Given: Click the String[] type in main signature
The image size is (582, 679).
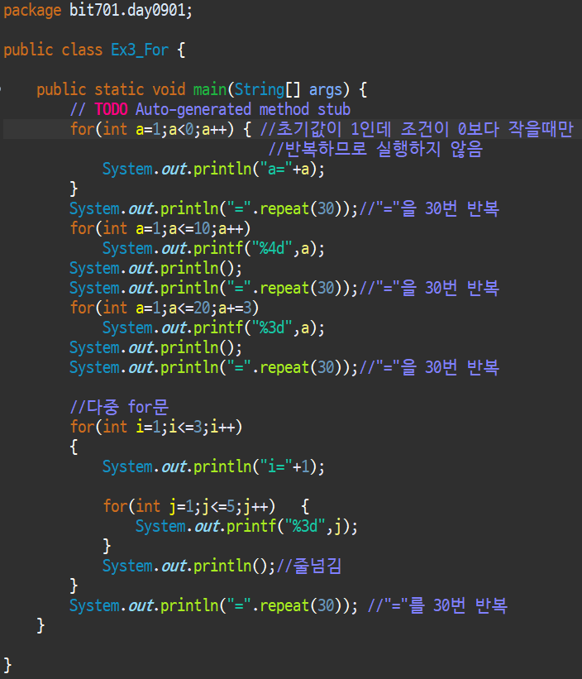Looking at the screenshot, I should tap(267, 89).
